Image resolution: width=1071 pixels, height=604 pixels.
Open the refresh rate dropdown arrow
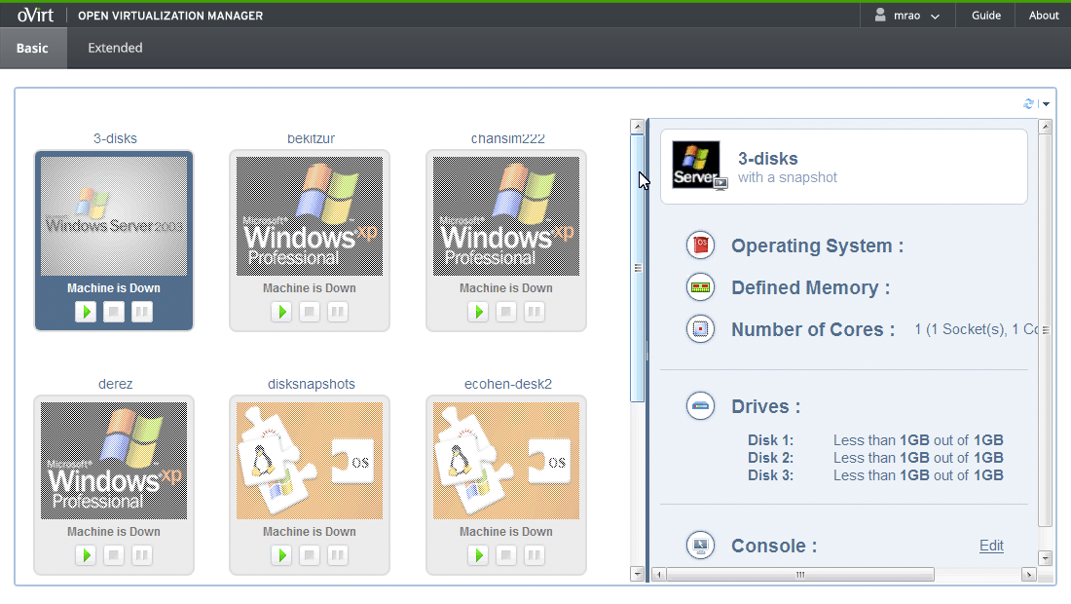tap(1046, 104)
